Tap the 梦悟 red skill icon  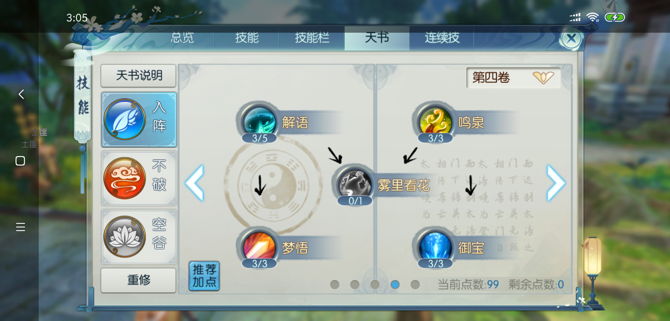click(x=260, y=247)
